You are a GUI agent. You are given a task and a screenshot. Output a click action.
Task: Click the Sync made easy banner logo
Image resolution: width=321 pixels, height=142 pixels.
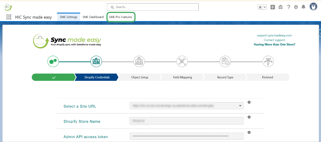[67, 41]
